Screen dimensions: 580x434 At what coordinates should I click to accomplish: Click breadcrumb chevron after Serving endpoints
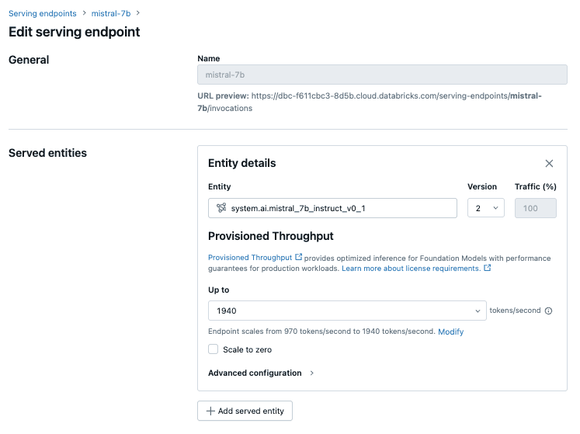pos(84,14)
